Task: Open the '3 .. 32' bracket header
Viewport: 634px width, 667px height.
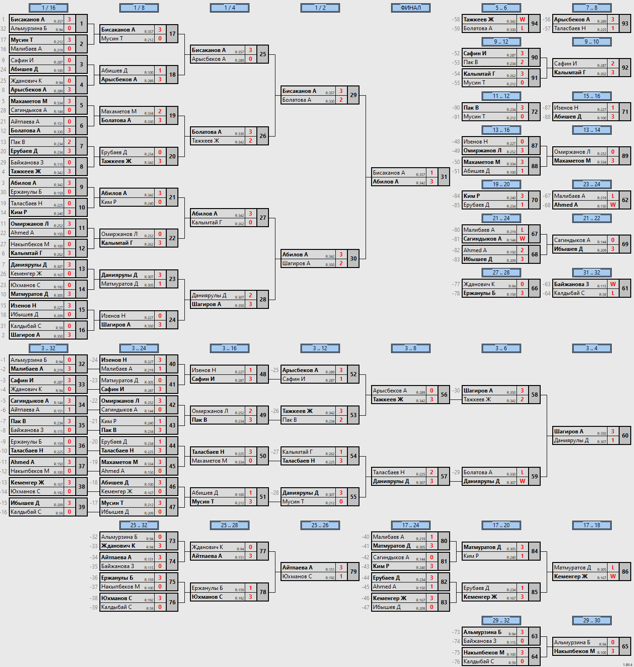Action: click(48, 348)
